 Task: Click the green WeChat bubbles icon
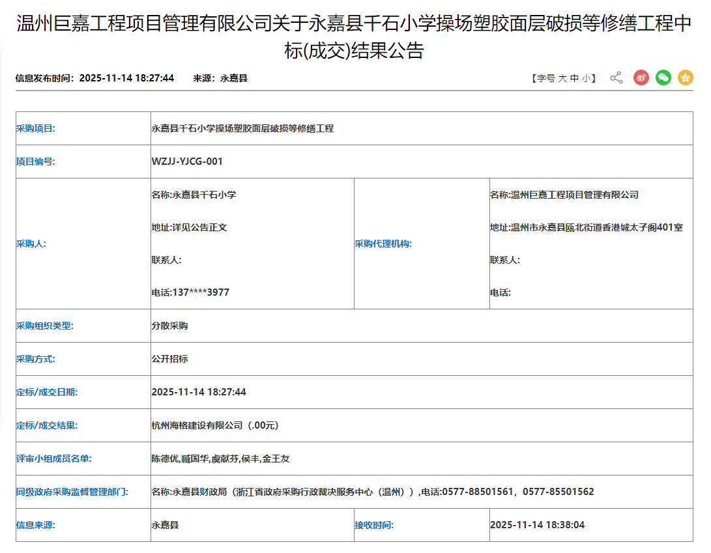pos(663,78)
